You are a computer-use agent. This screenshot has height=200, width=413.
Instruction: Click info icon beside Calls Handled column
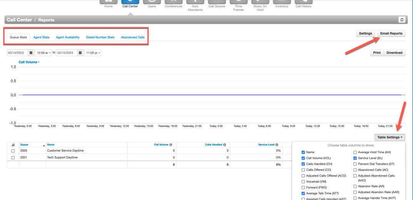tap(224, 145)
